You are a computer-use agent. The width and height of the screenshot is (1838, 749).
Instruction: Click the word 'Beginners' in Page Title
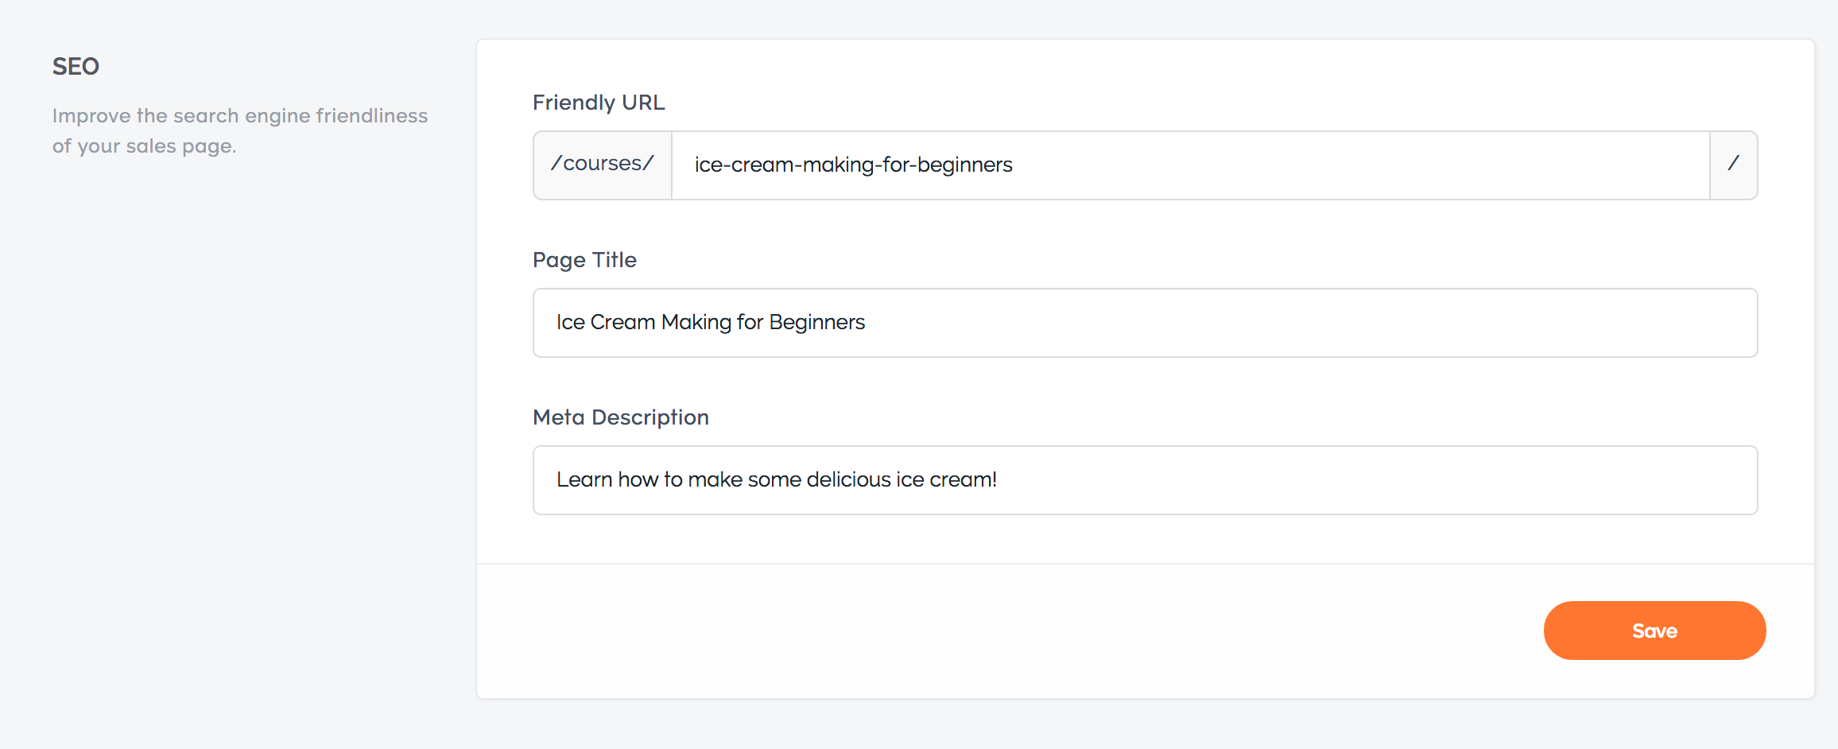[817, 322]
